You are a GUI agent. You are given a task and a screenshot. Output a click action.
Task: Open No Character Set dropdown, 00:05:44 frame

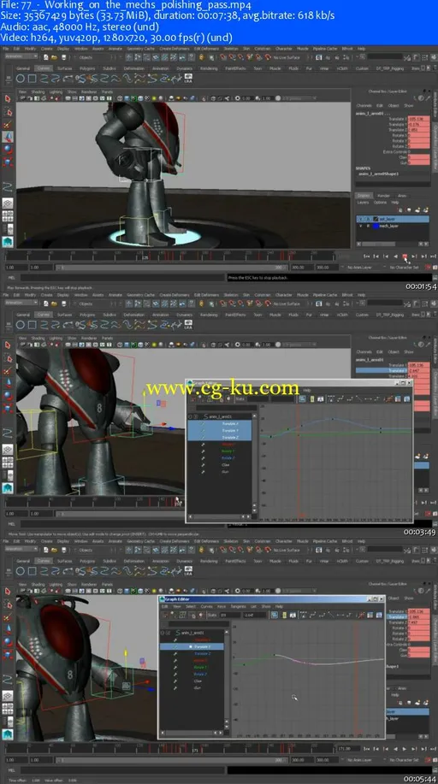click(x=405, y=759)
